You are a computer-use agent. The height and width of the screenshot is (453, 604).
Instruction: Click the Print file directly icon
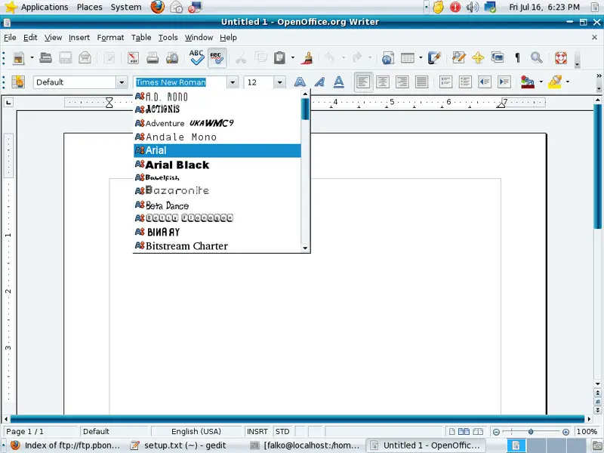(153, 58)
